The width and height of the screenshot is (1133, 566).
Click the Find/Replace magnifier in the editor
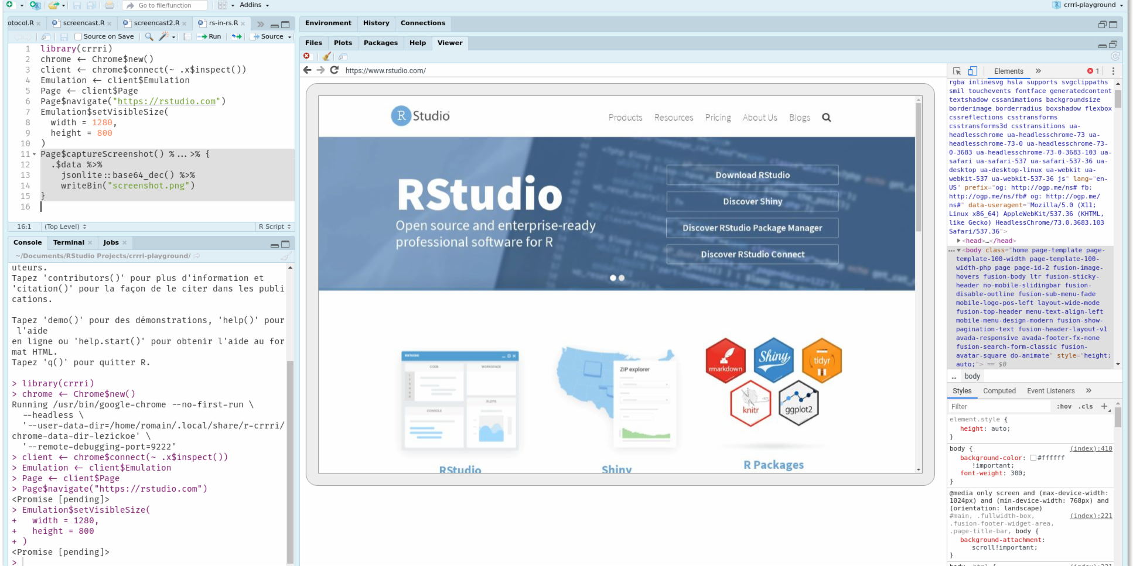click(149, 36)
